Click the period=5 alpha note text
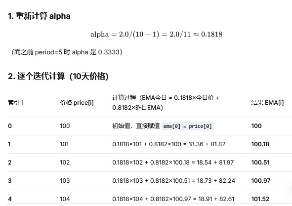Viewport: 292px width, 206px height. (67, 52)
